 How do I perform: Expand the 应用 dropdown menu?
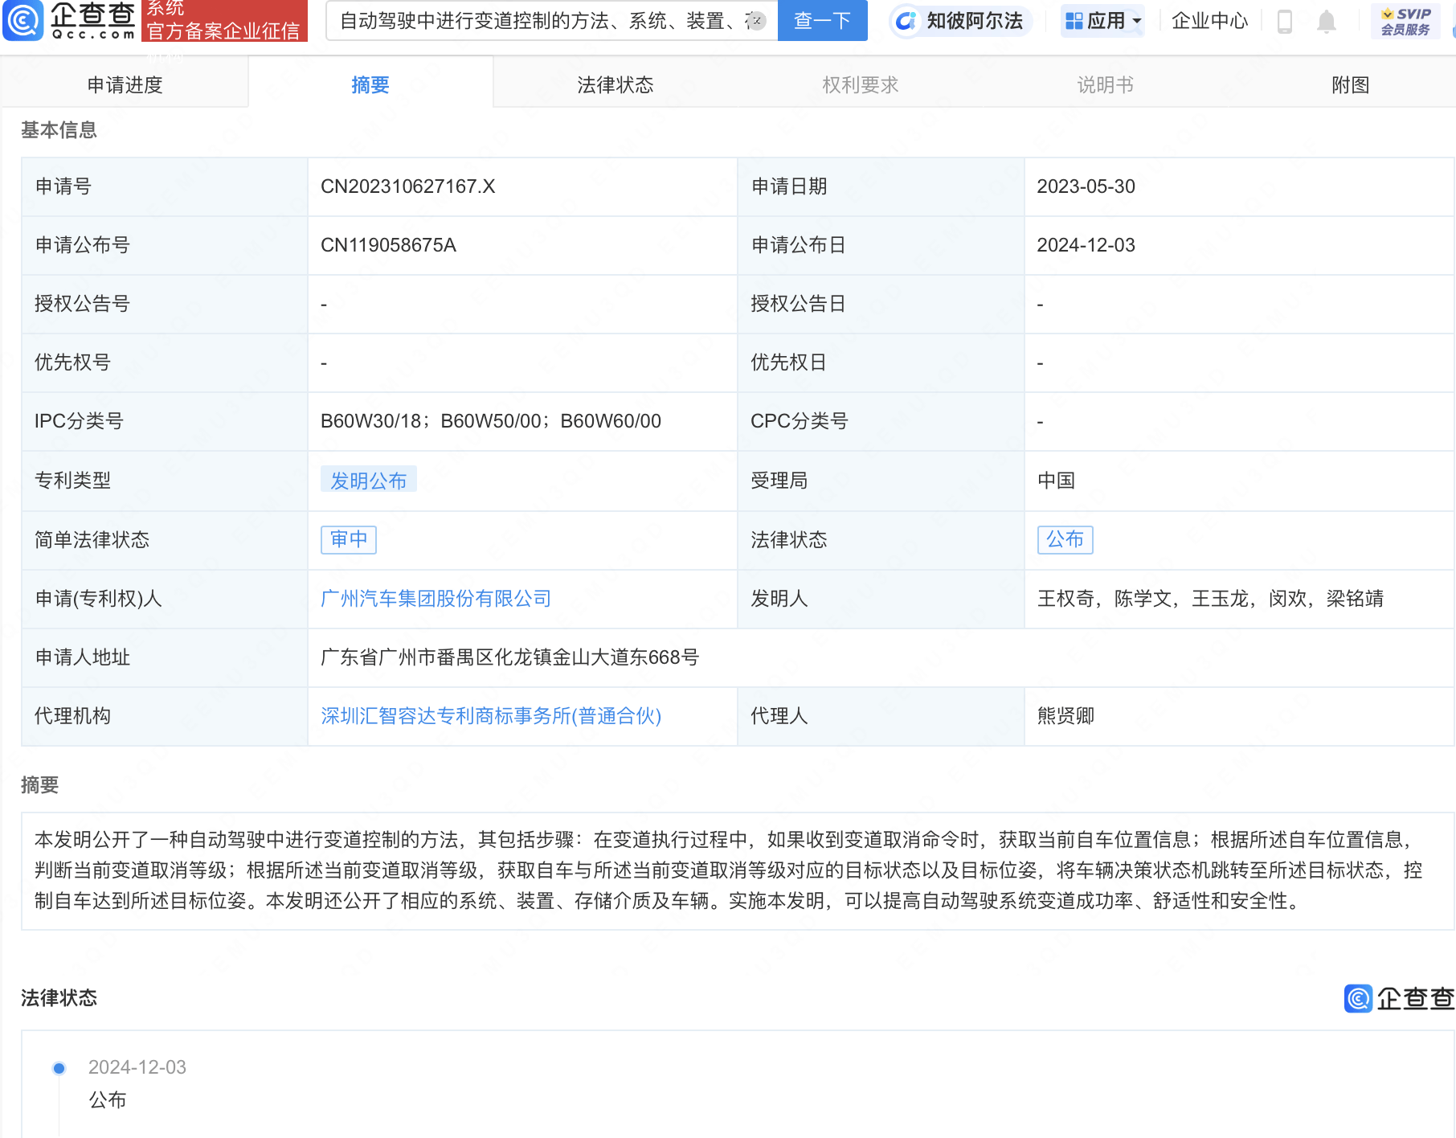(1136, 22)
